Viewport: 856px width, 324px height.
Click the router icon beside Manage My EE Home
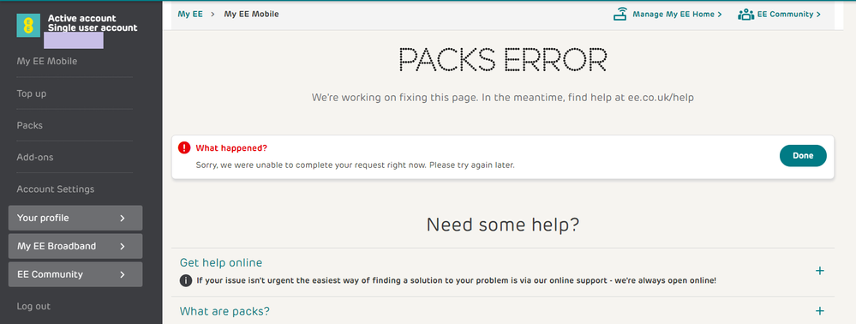pyautogui.click(x=620, y=15)
